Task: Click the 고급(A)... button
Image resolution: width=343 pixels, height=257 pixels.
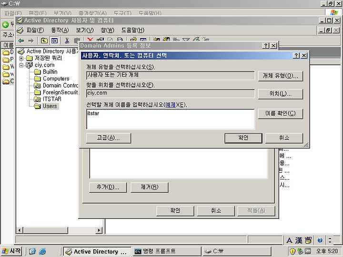Action: pyautogui.click(x=109, y=138)
